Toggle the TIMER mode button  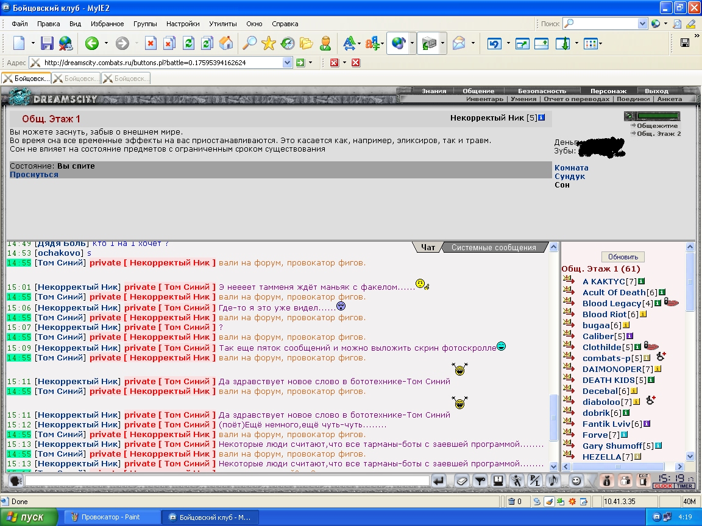pyautogui.click(x=684, y=486)
